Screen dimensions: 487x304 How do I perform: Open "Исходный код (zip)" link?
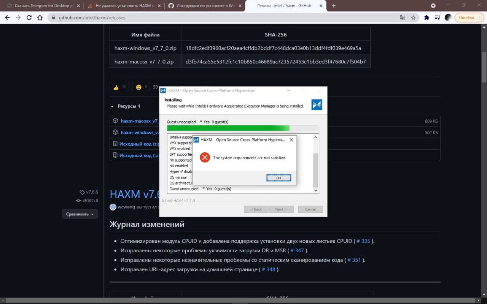[x=140, y=144]
